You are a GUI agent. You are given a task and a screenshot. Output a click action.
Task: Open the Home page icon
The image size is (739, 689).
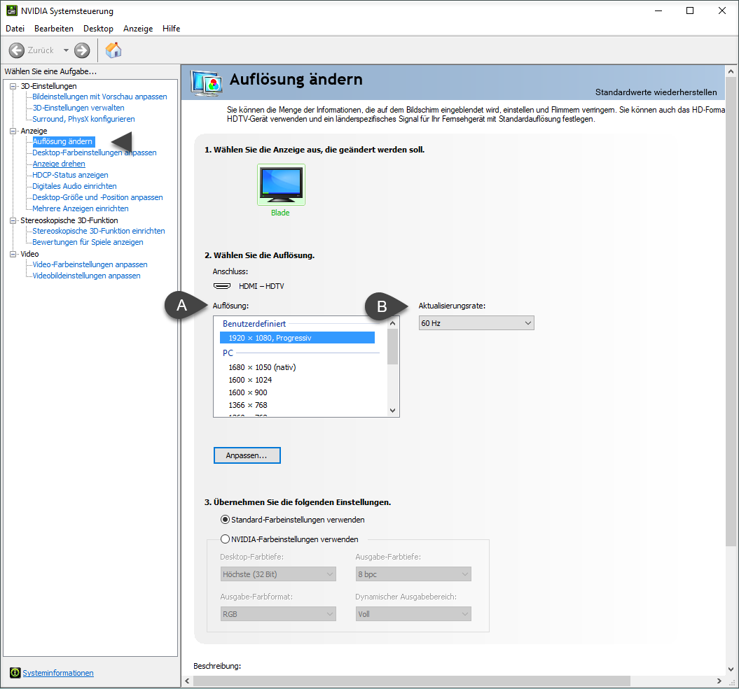point(113,50)
